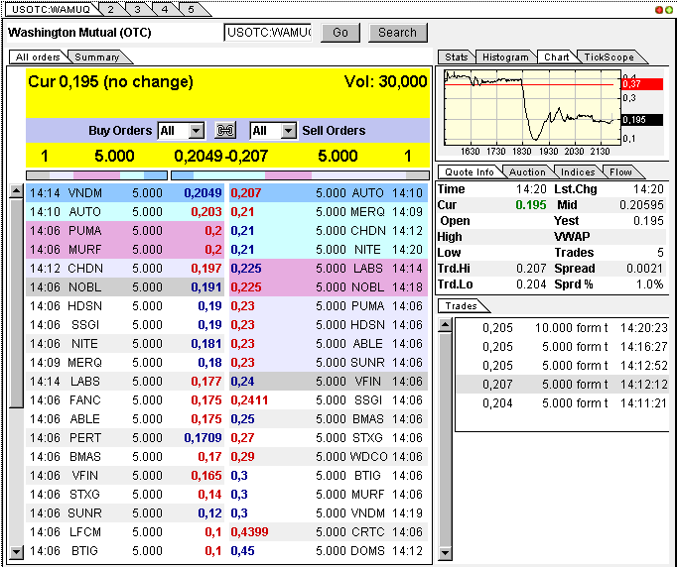Viewport: 677px width, 567px height.
Task: Click the red dot at top right
Action: (659, 10)
